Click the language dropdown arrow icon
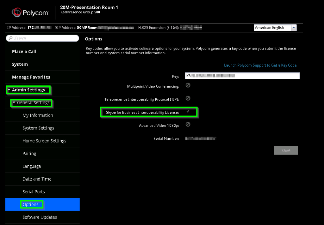 (294, 28)
